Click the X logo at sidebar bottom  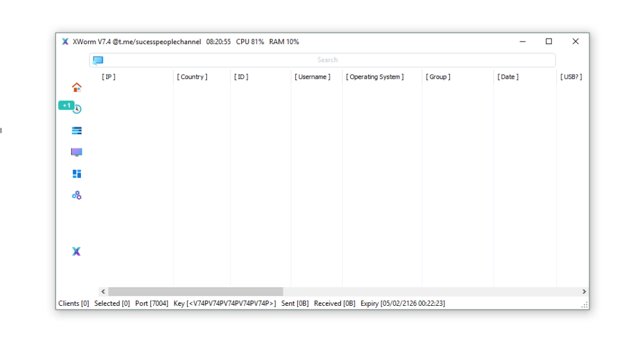pyautogui.click(x=76, y=251)
